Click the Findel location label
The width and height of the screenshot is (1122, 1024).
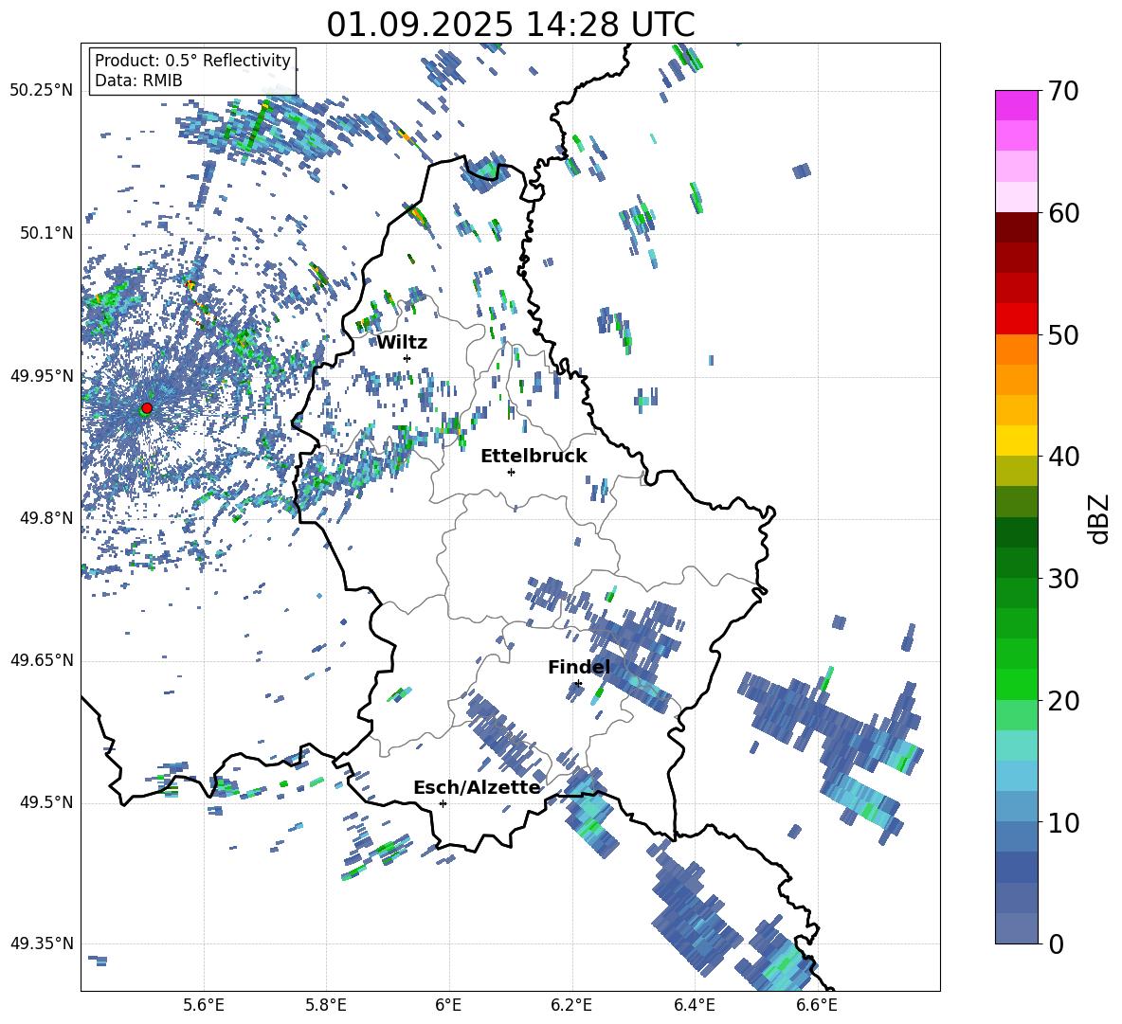(x=579, y=667)
